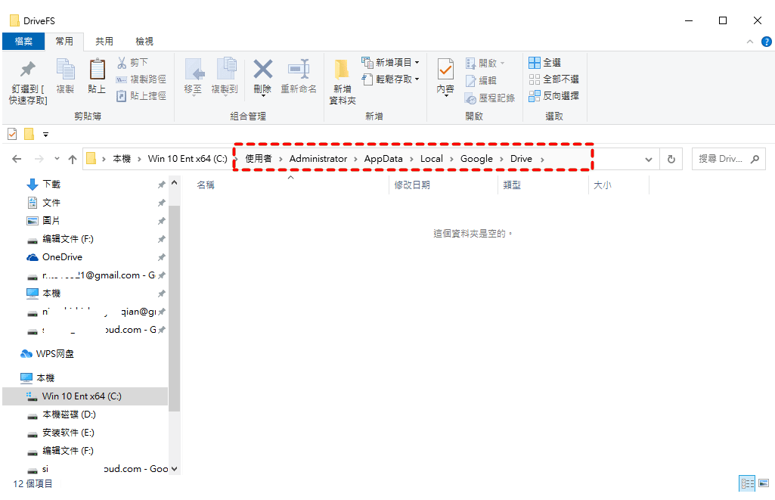Select 安装软件 (E:) drive

(68, 433)
